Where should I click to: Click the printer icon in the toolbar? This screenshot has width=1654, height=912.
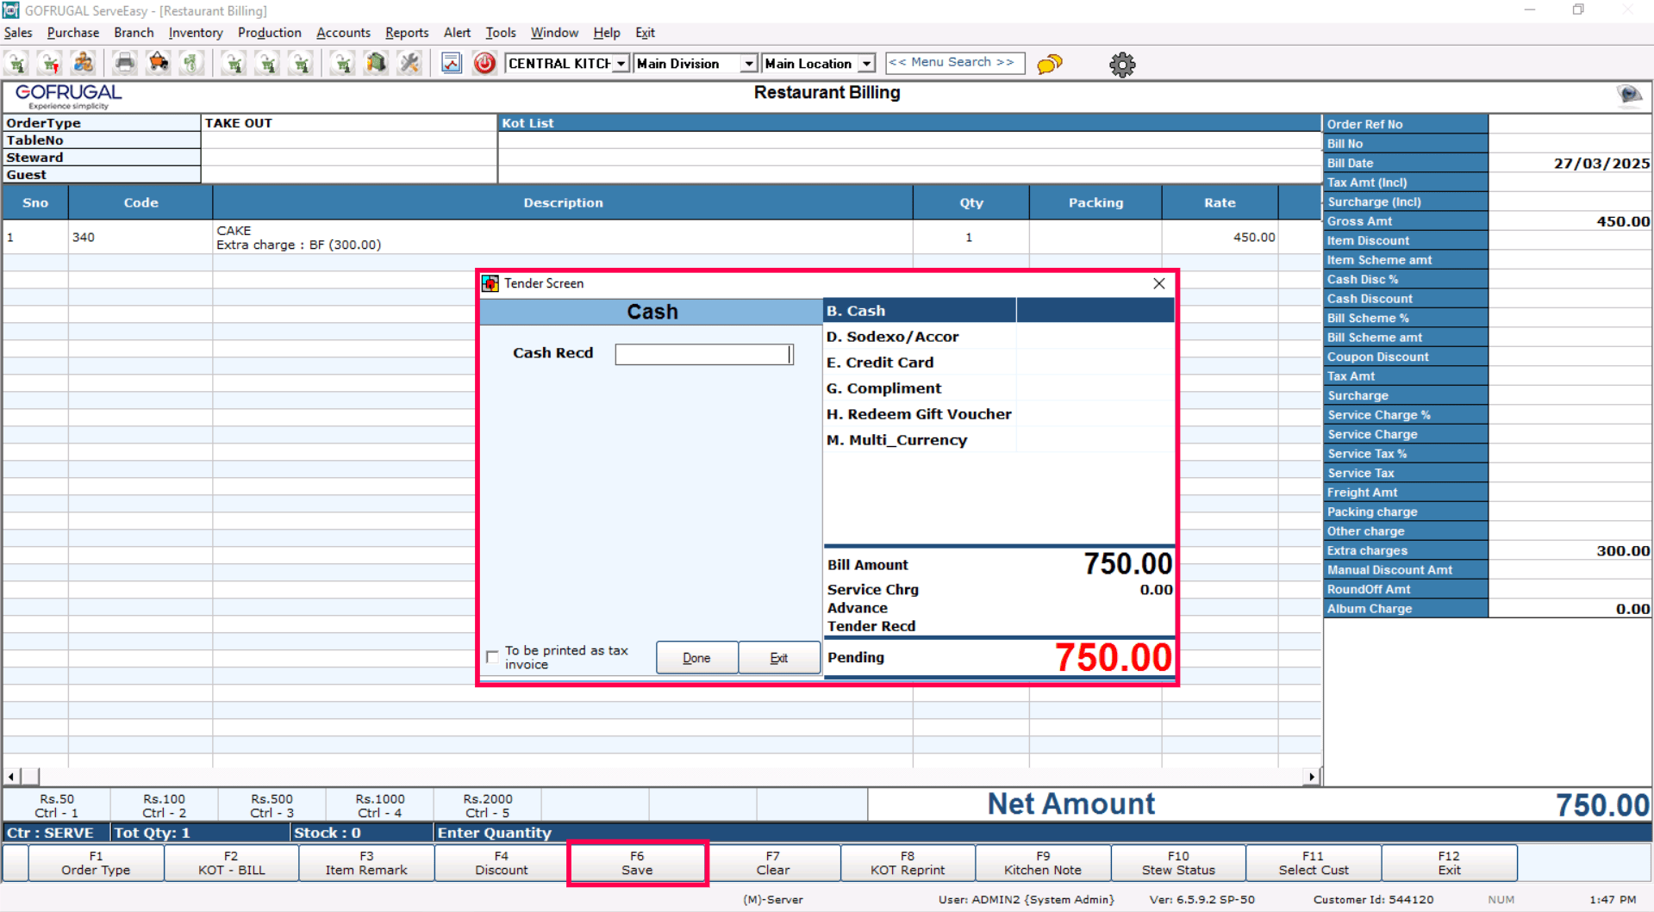[125, 63]
